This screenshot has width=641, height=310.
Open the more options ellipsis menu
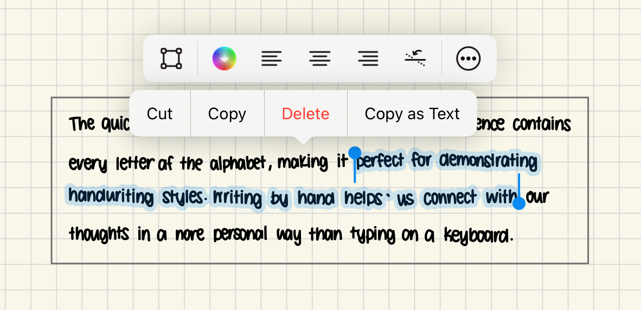click(469, 59)
